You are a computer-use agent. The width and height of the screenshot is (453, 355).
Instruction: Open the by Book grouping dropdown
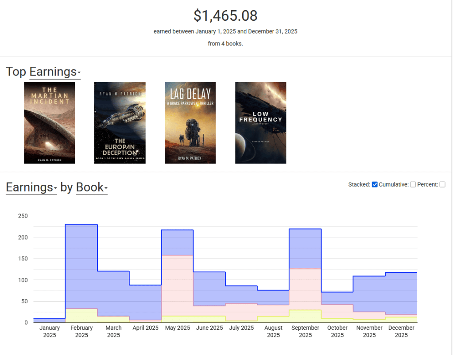coord(92,187)
